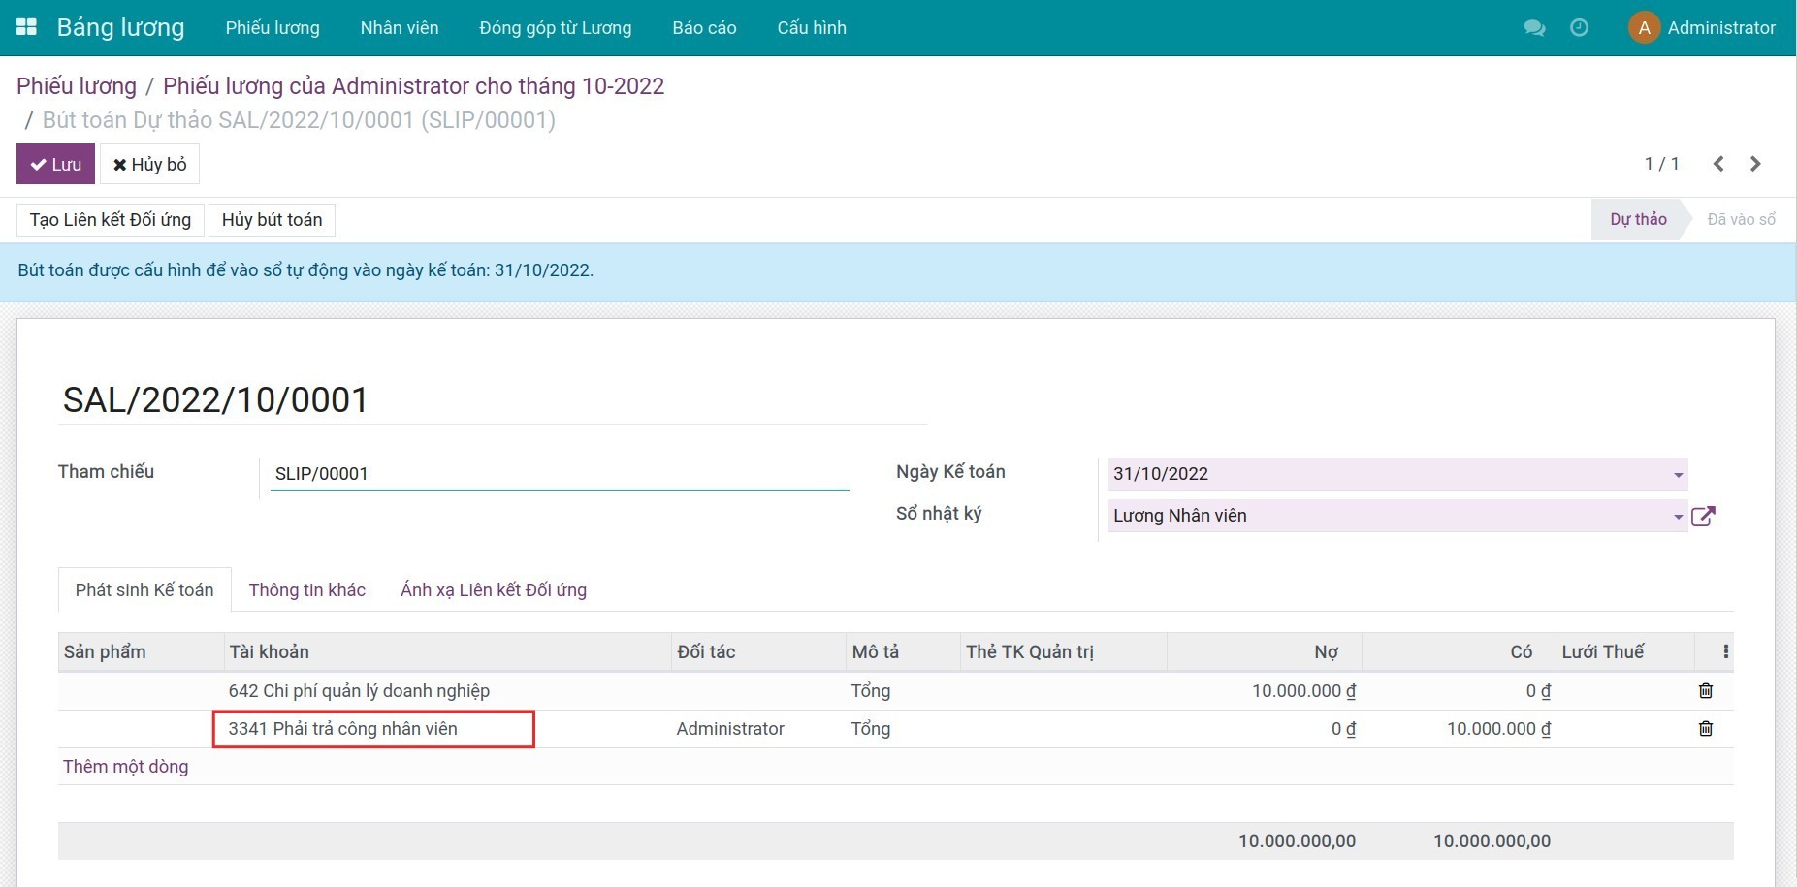Delete the 3341 account line with trash icon
The width and height of the screenshot is (1797, 887).
(x=1706, y=728)
